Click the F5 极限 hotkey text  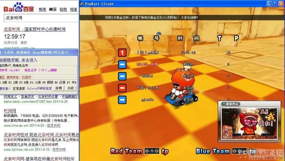[x=47, y=83]
